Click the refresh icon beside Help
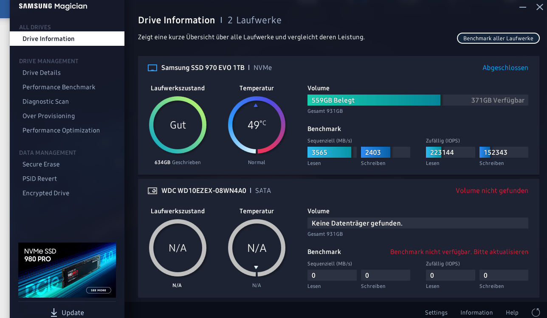This screenshot has height=318, width=547. (x=535, y=312)
